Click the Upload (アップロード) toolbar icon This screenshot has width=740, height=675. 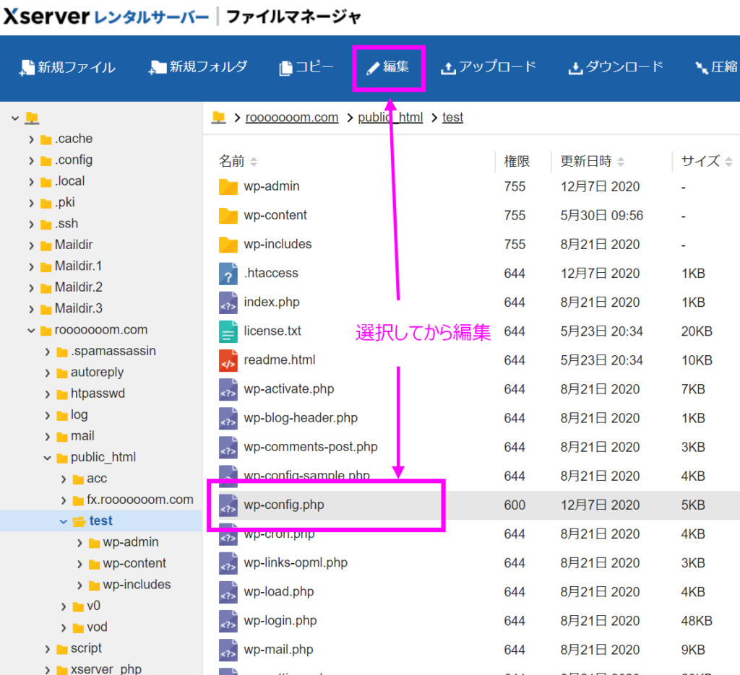coord(448,68)
